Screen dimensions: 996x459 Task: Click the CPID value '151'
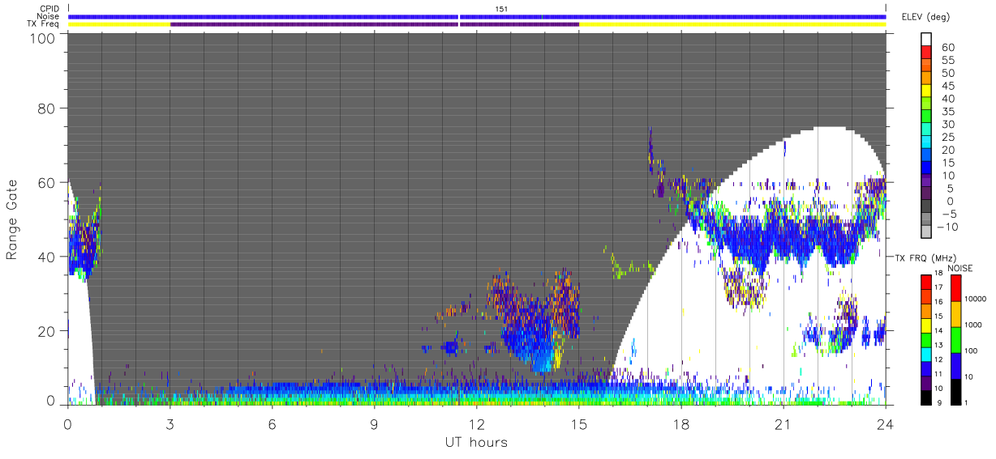pos(502,9)
